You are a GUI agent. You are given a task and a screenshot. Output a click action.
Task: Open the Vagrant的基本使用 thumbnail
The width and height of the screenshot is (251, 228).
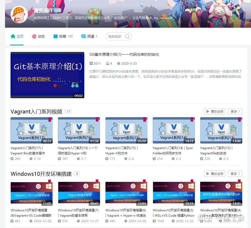[79, 193]
